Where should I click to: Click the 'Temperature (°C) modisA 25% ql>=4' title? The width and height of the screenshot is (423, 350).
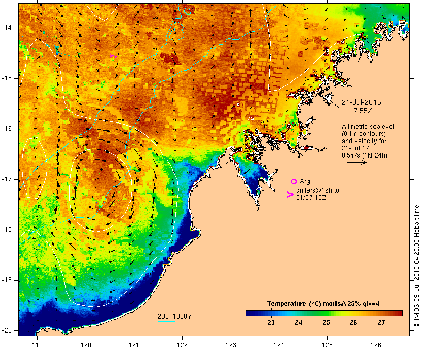tap(323, 304)
